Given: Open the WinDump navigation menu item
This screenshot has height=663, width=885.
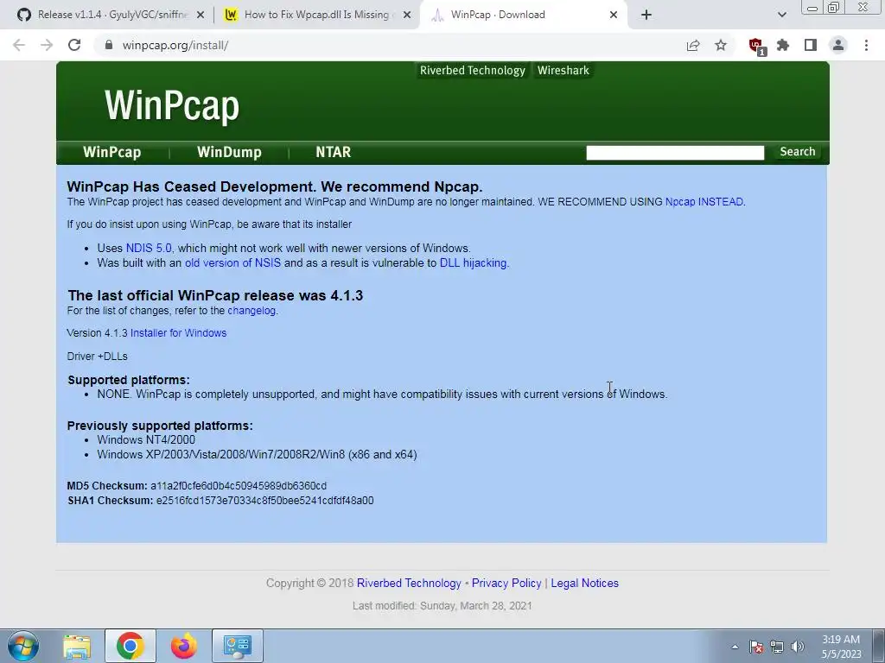Looking at the screenshot, I should coord(229,152).
